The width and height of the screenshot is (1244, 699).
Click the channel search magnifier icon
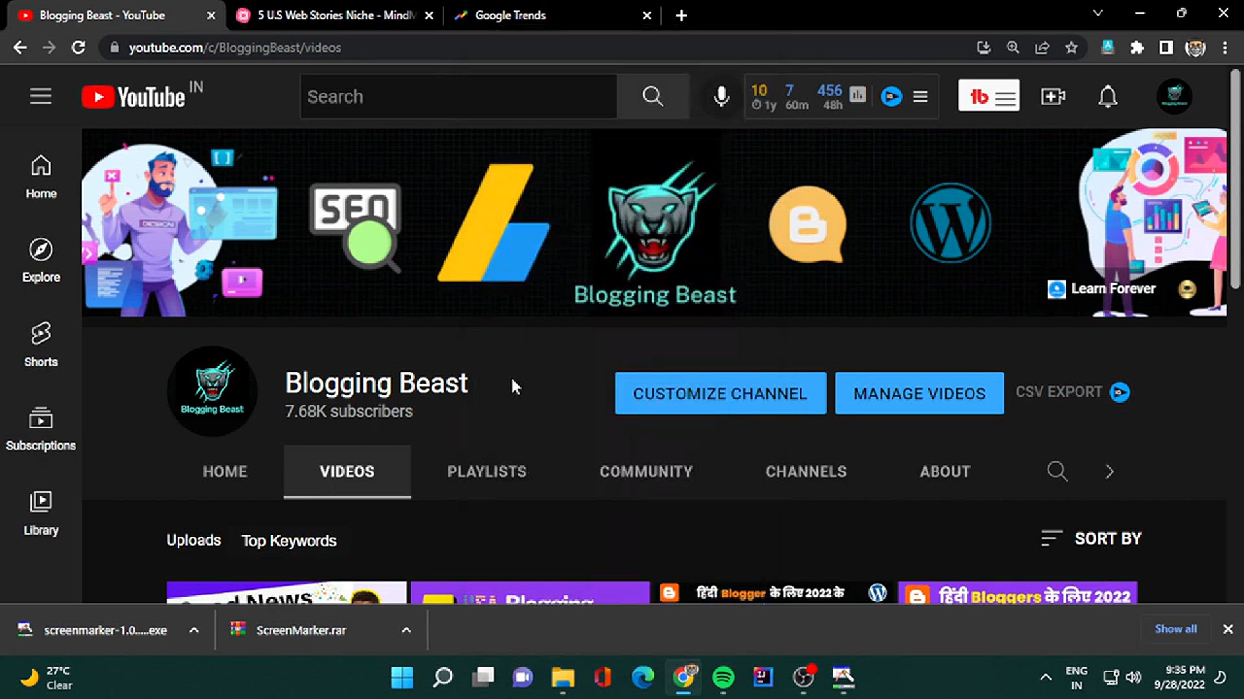pyautogui.click(x=1057, y=471)
